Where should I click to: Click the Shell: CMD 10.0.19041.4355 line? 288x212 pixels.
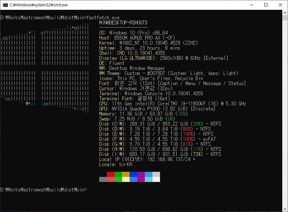click(132, 53)
